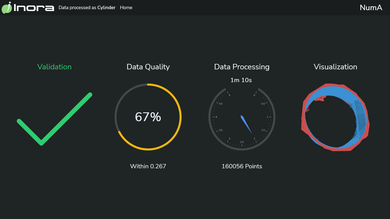The width and height of the screenshot is (390, 219).
Task: Click the Data Quality heading
Action: click(148, 67)
